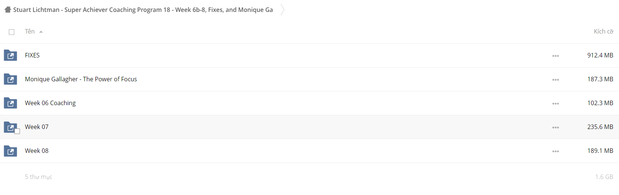Open the Week 08 folder name link
This screenshot has width=619, height=195.
click(x=37, y=151)
